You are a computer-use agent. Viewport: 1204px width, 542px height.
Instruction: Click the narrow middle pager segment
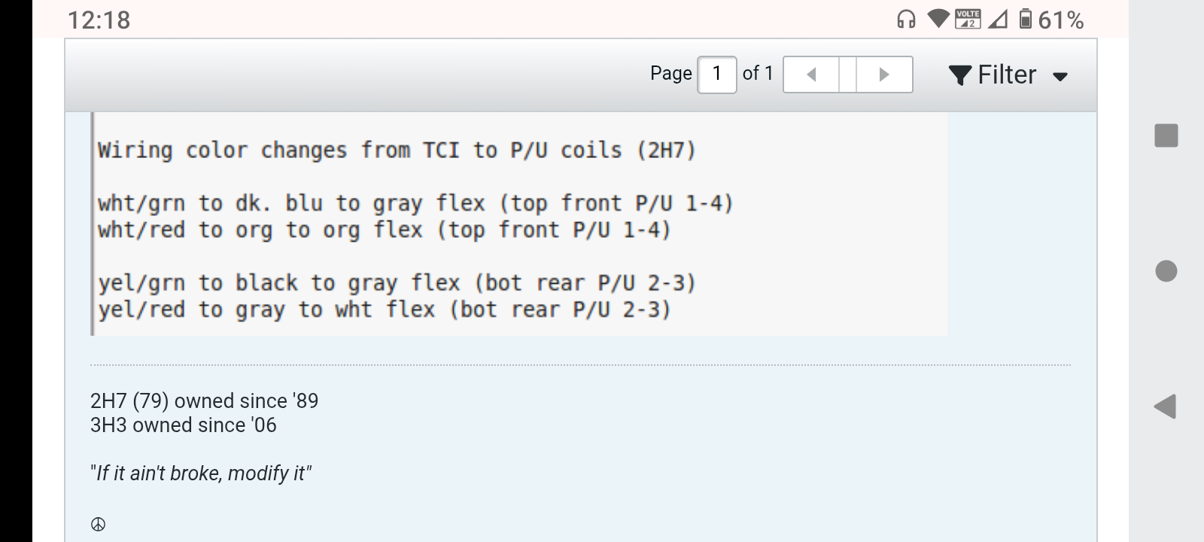coord(847,75)
